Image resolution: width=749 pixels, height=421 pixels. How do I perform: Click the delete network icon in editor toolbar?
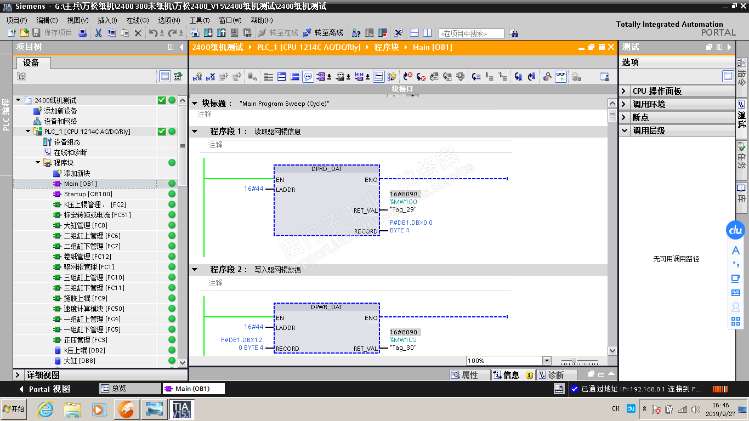tap(211, 77)
